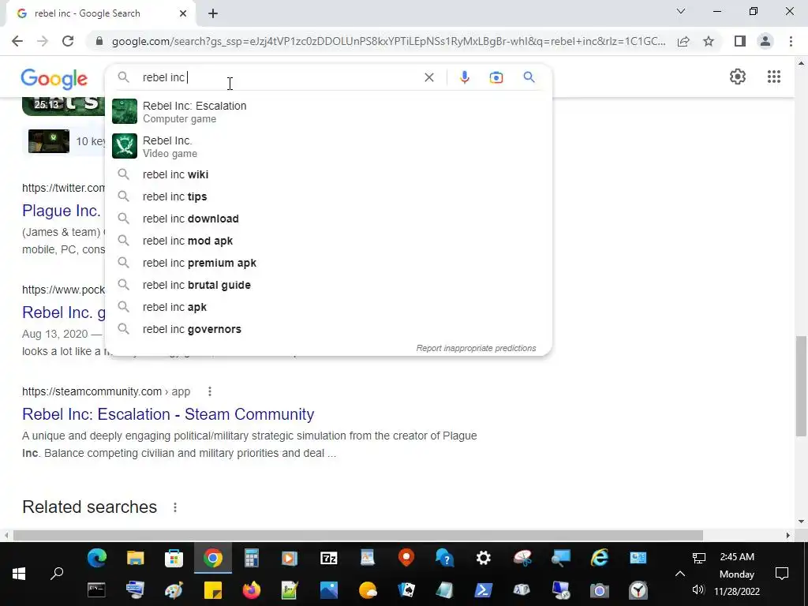Image resolution: width=808 pixels, height=606 pixels.
Task: Open 7-Zip from the taskbar
Action: [329, 558]
